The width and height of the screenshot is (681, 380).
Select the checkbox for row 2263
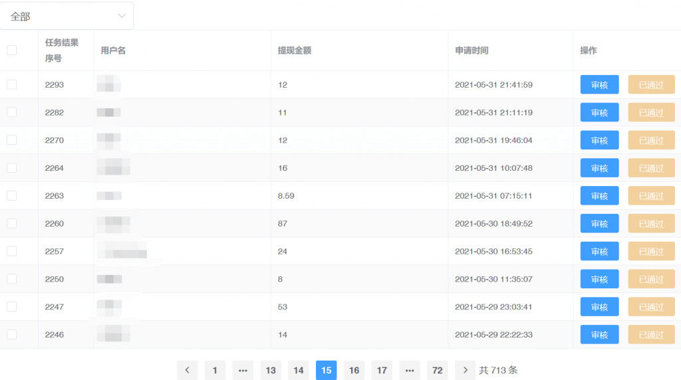pyautogui.click(x=12, y=196)
